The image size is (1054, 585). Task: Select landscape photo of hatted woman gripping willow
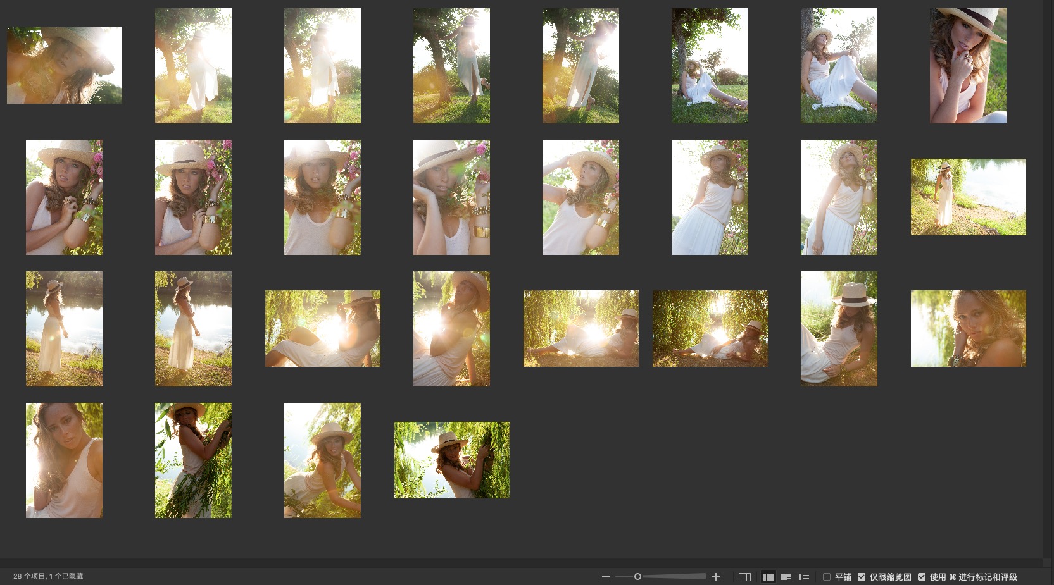[x=451, y=460]
